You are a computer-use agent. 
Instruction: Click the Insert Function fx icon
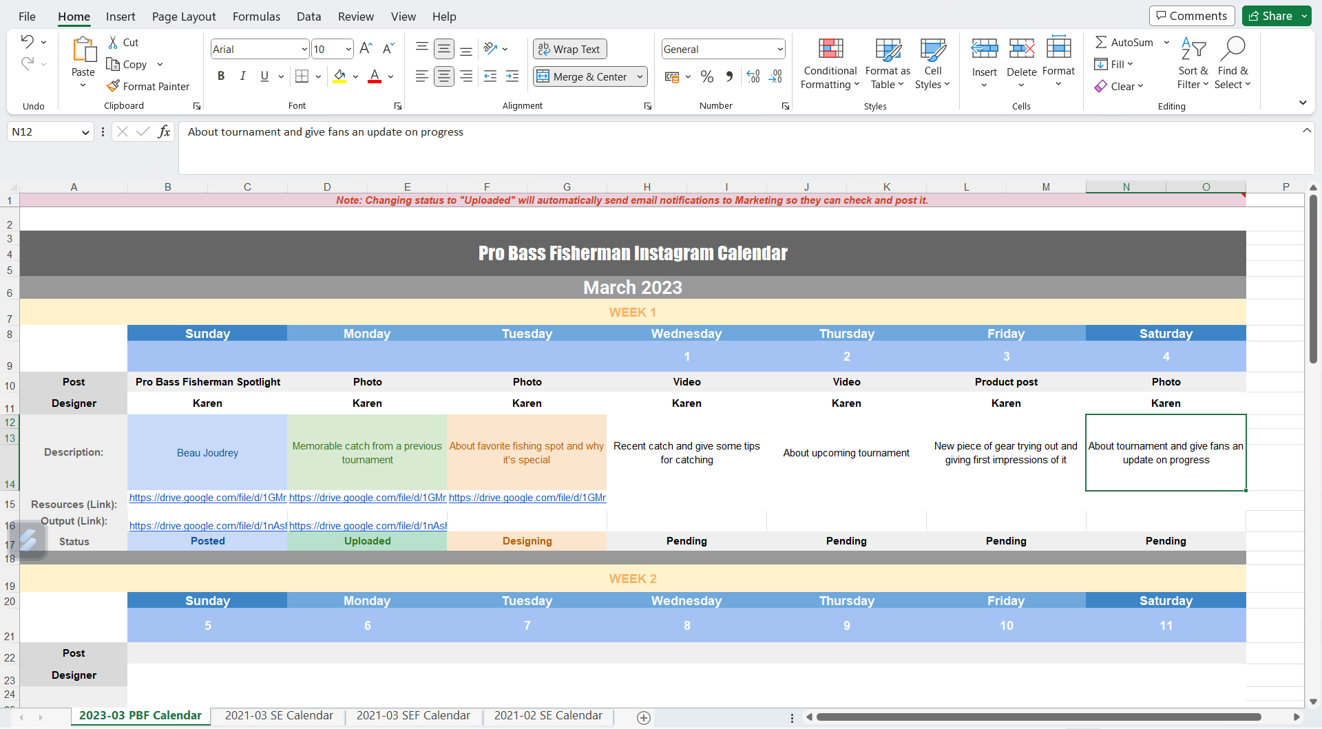(x=164, y=131)
